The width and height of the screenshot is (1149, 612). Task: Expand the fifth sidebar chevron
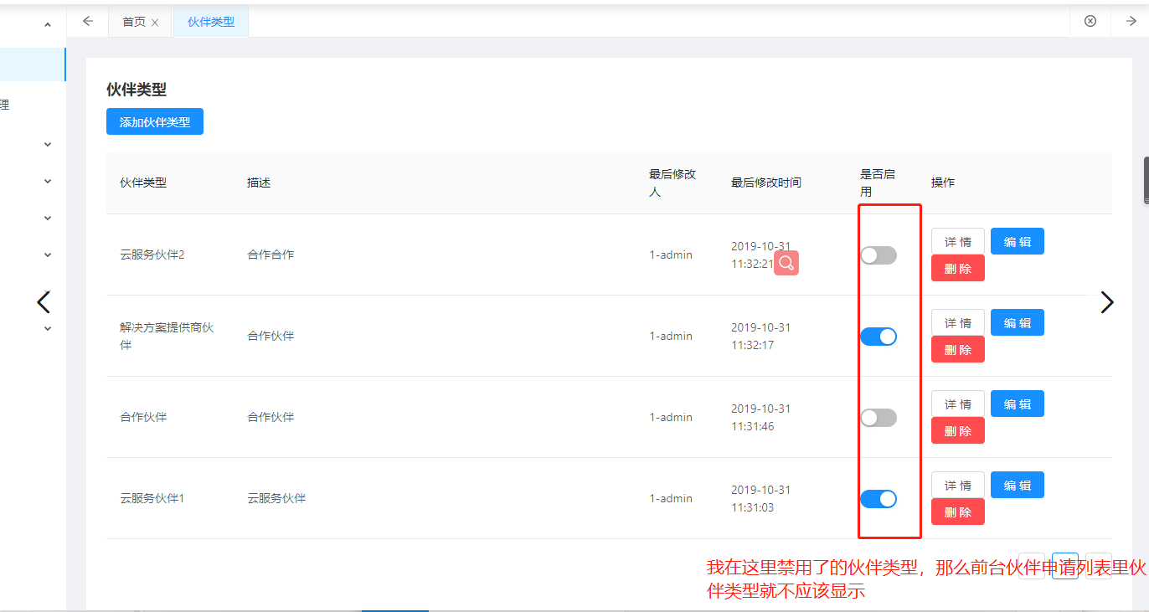click(48, 255)
